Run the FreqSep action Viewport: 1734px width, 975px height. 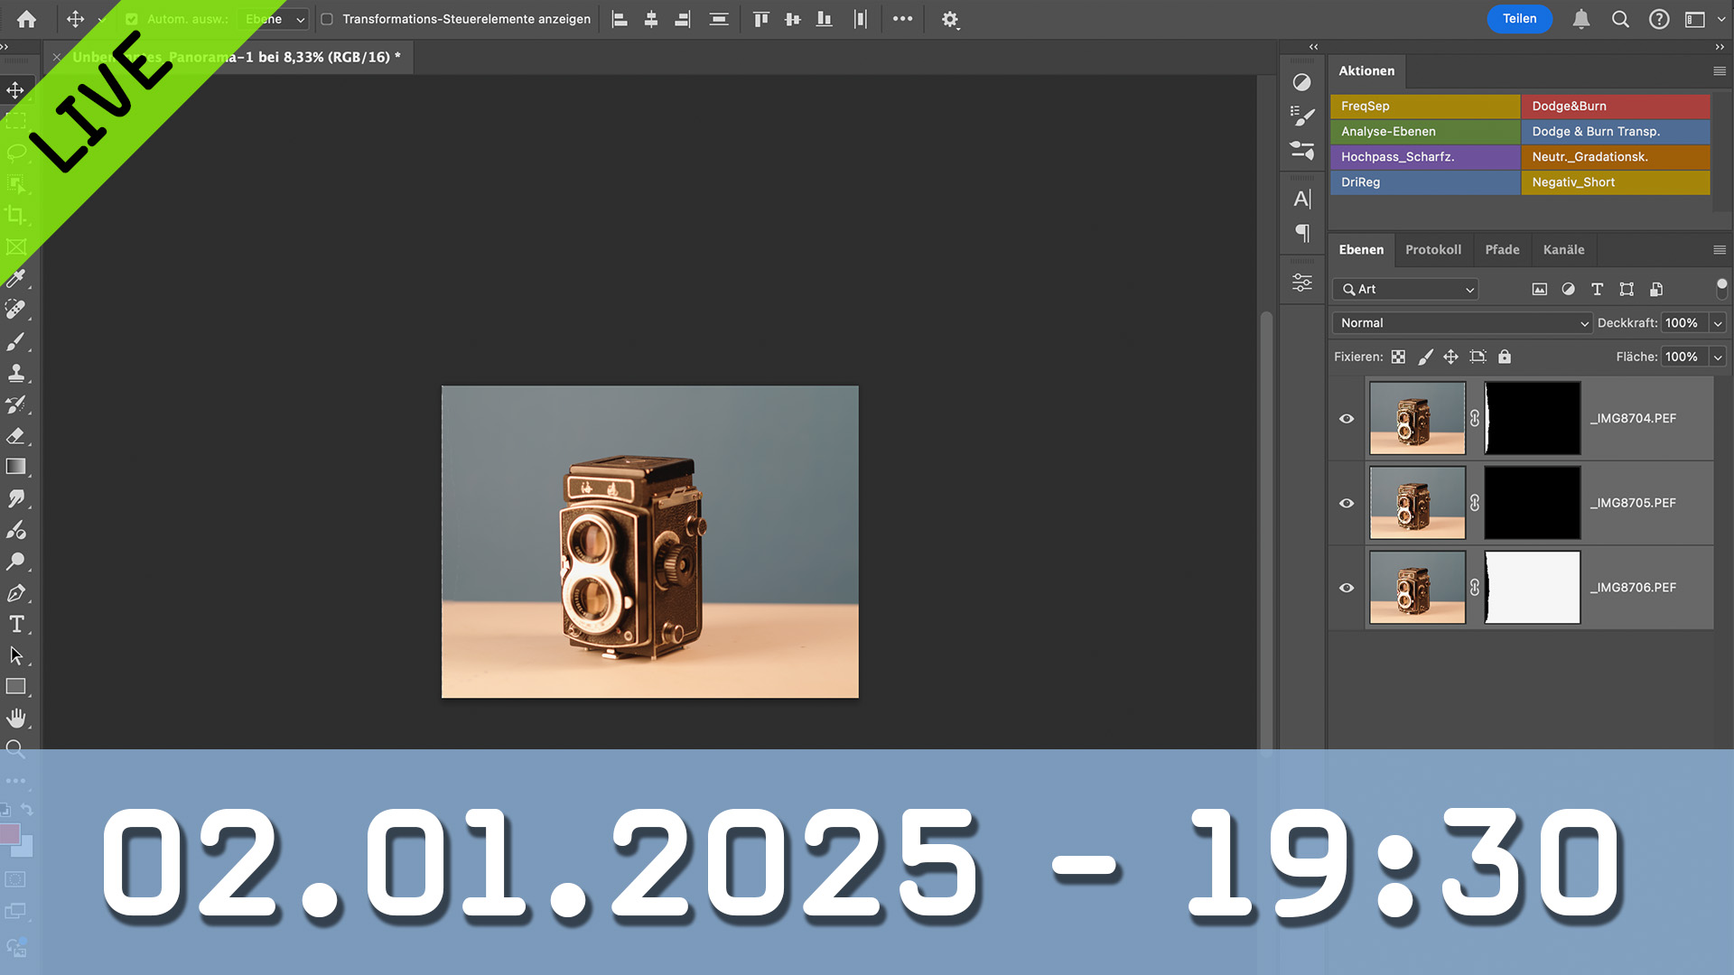1425,107
